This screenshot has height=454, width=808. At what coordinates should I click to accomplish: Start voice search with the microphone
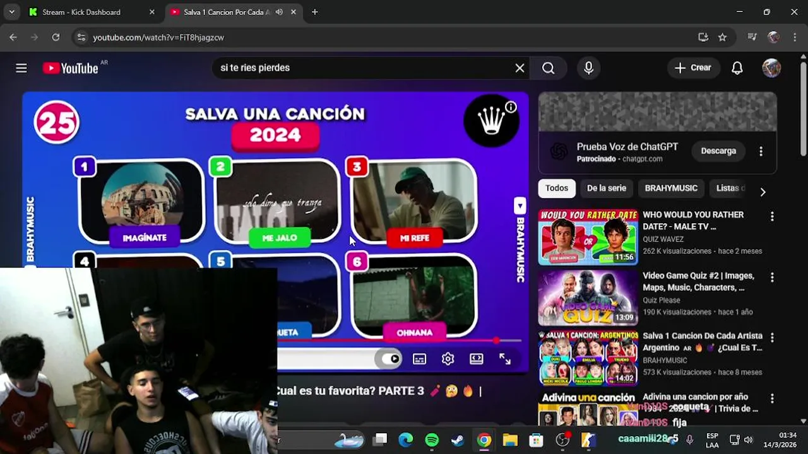coord(588,68)
